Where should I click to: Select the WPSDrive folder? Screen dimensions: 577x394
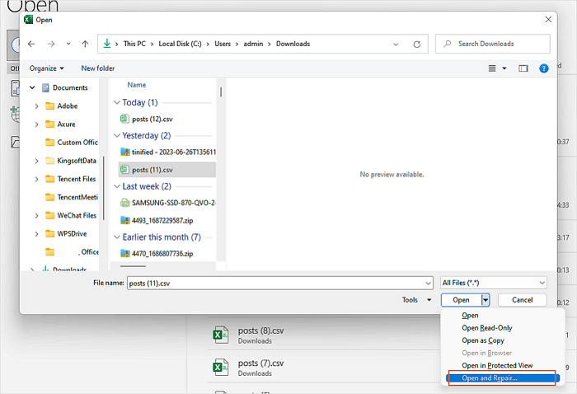(66, 234)
